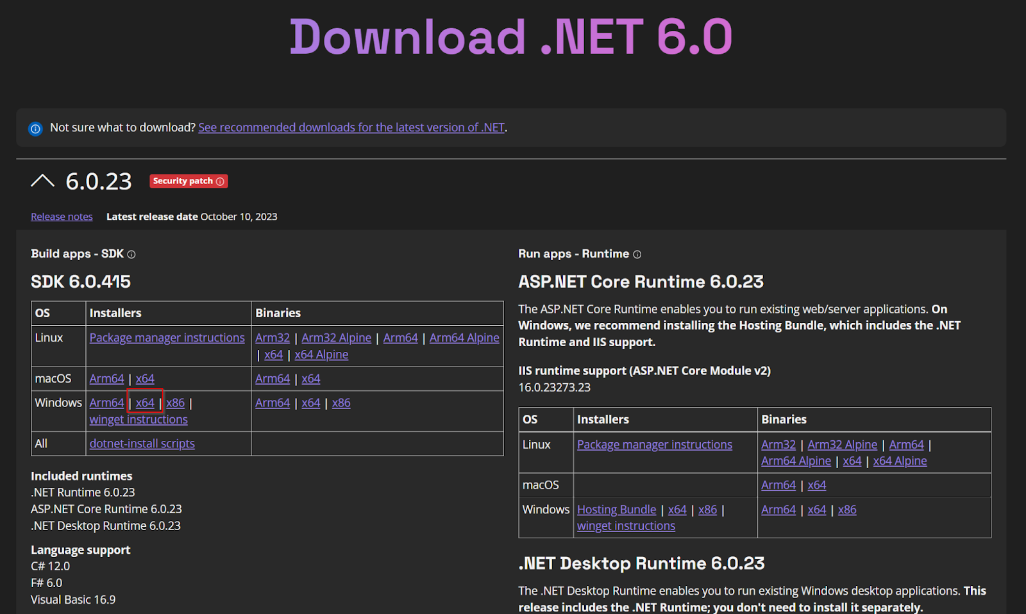Download ASP.NET Runtime macOS x64 binary
The height and width of the screenshot is (614, 1026).
point(817,485)
